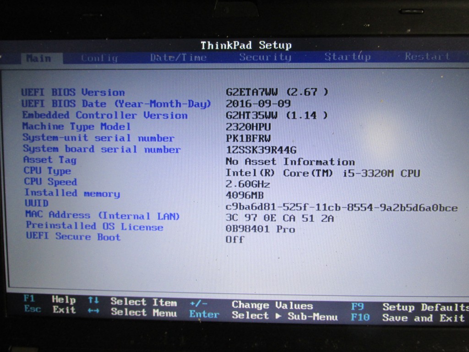
Task: Click the Off value for Secure Boot
Action: [x=235, y=239]
